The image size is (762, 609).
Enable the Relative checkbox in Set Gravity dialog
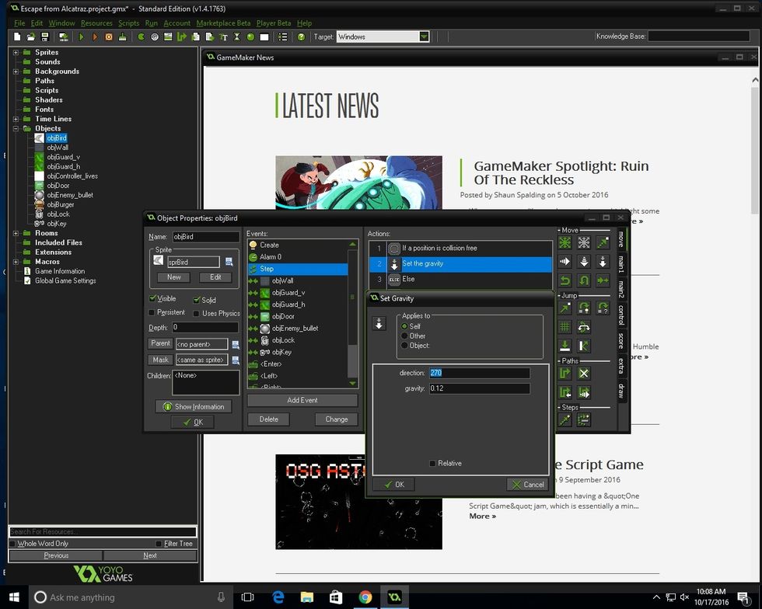(x=432, y=463)
